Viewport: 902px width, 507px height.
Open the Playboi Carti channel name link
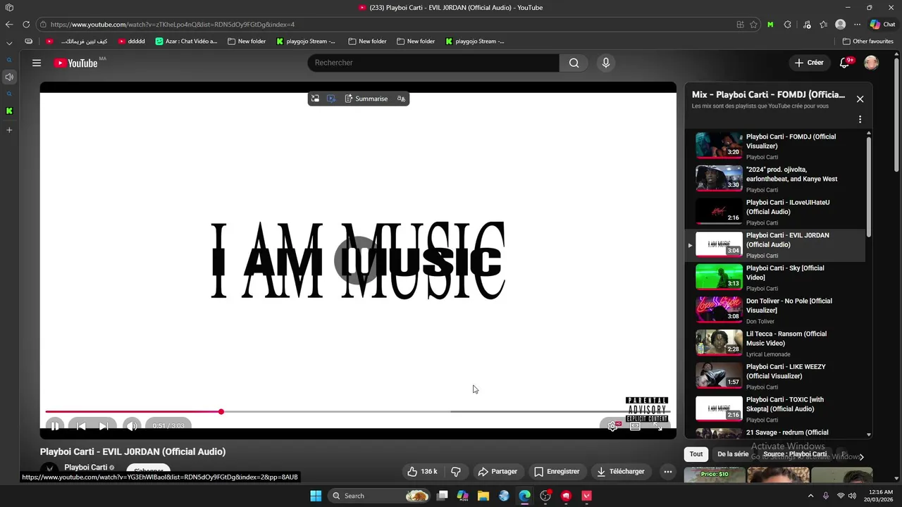point(86,467)
